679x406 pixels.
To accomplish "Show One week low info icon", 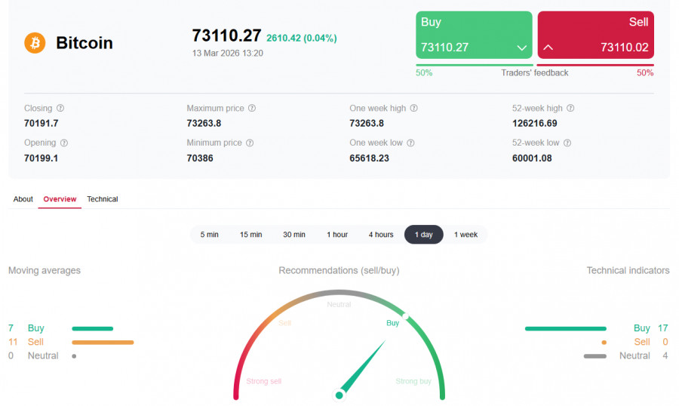I will 411,143.
